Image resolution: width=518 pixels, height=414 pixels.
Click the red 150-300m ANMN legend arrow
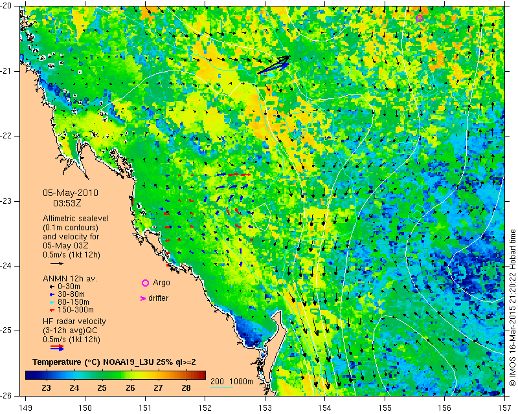(x=52, y=310)
